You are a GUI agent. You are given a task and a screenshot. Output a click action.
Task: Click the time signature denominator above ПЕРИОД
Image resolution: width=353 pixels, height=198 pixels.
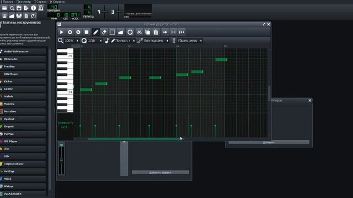point(88,13)
